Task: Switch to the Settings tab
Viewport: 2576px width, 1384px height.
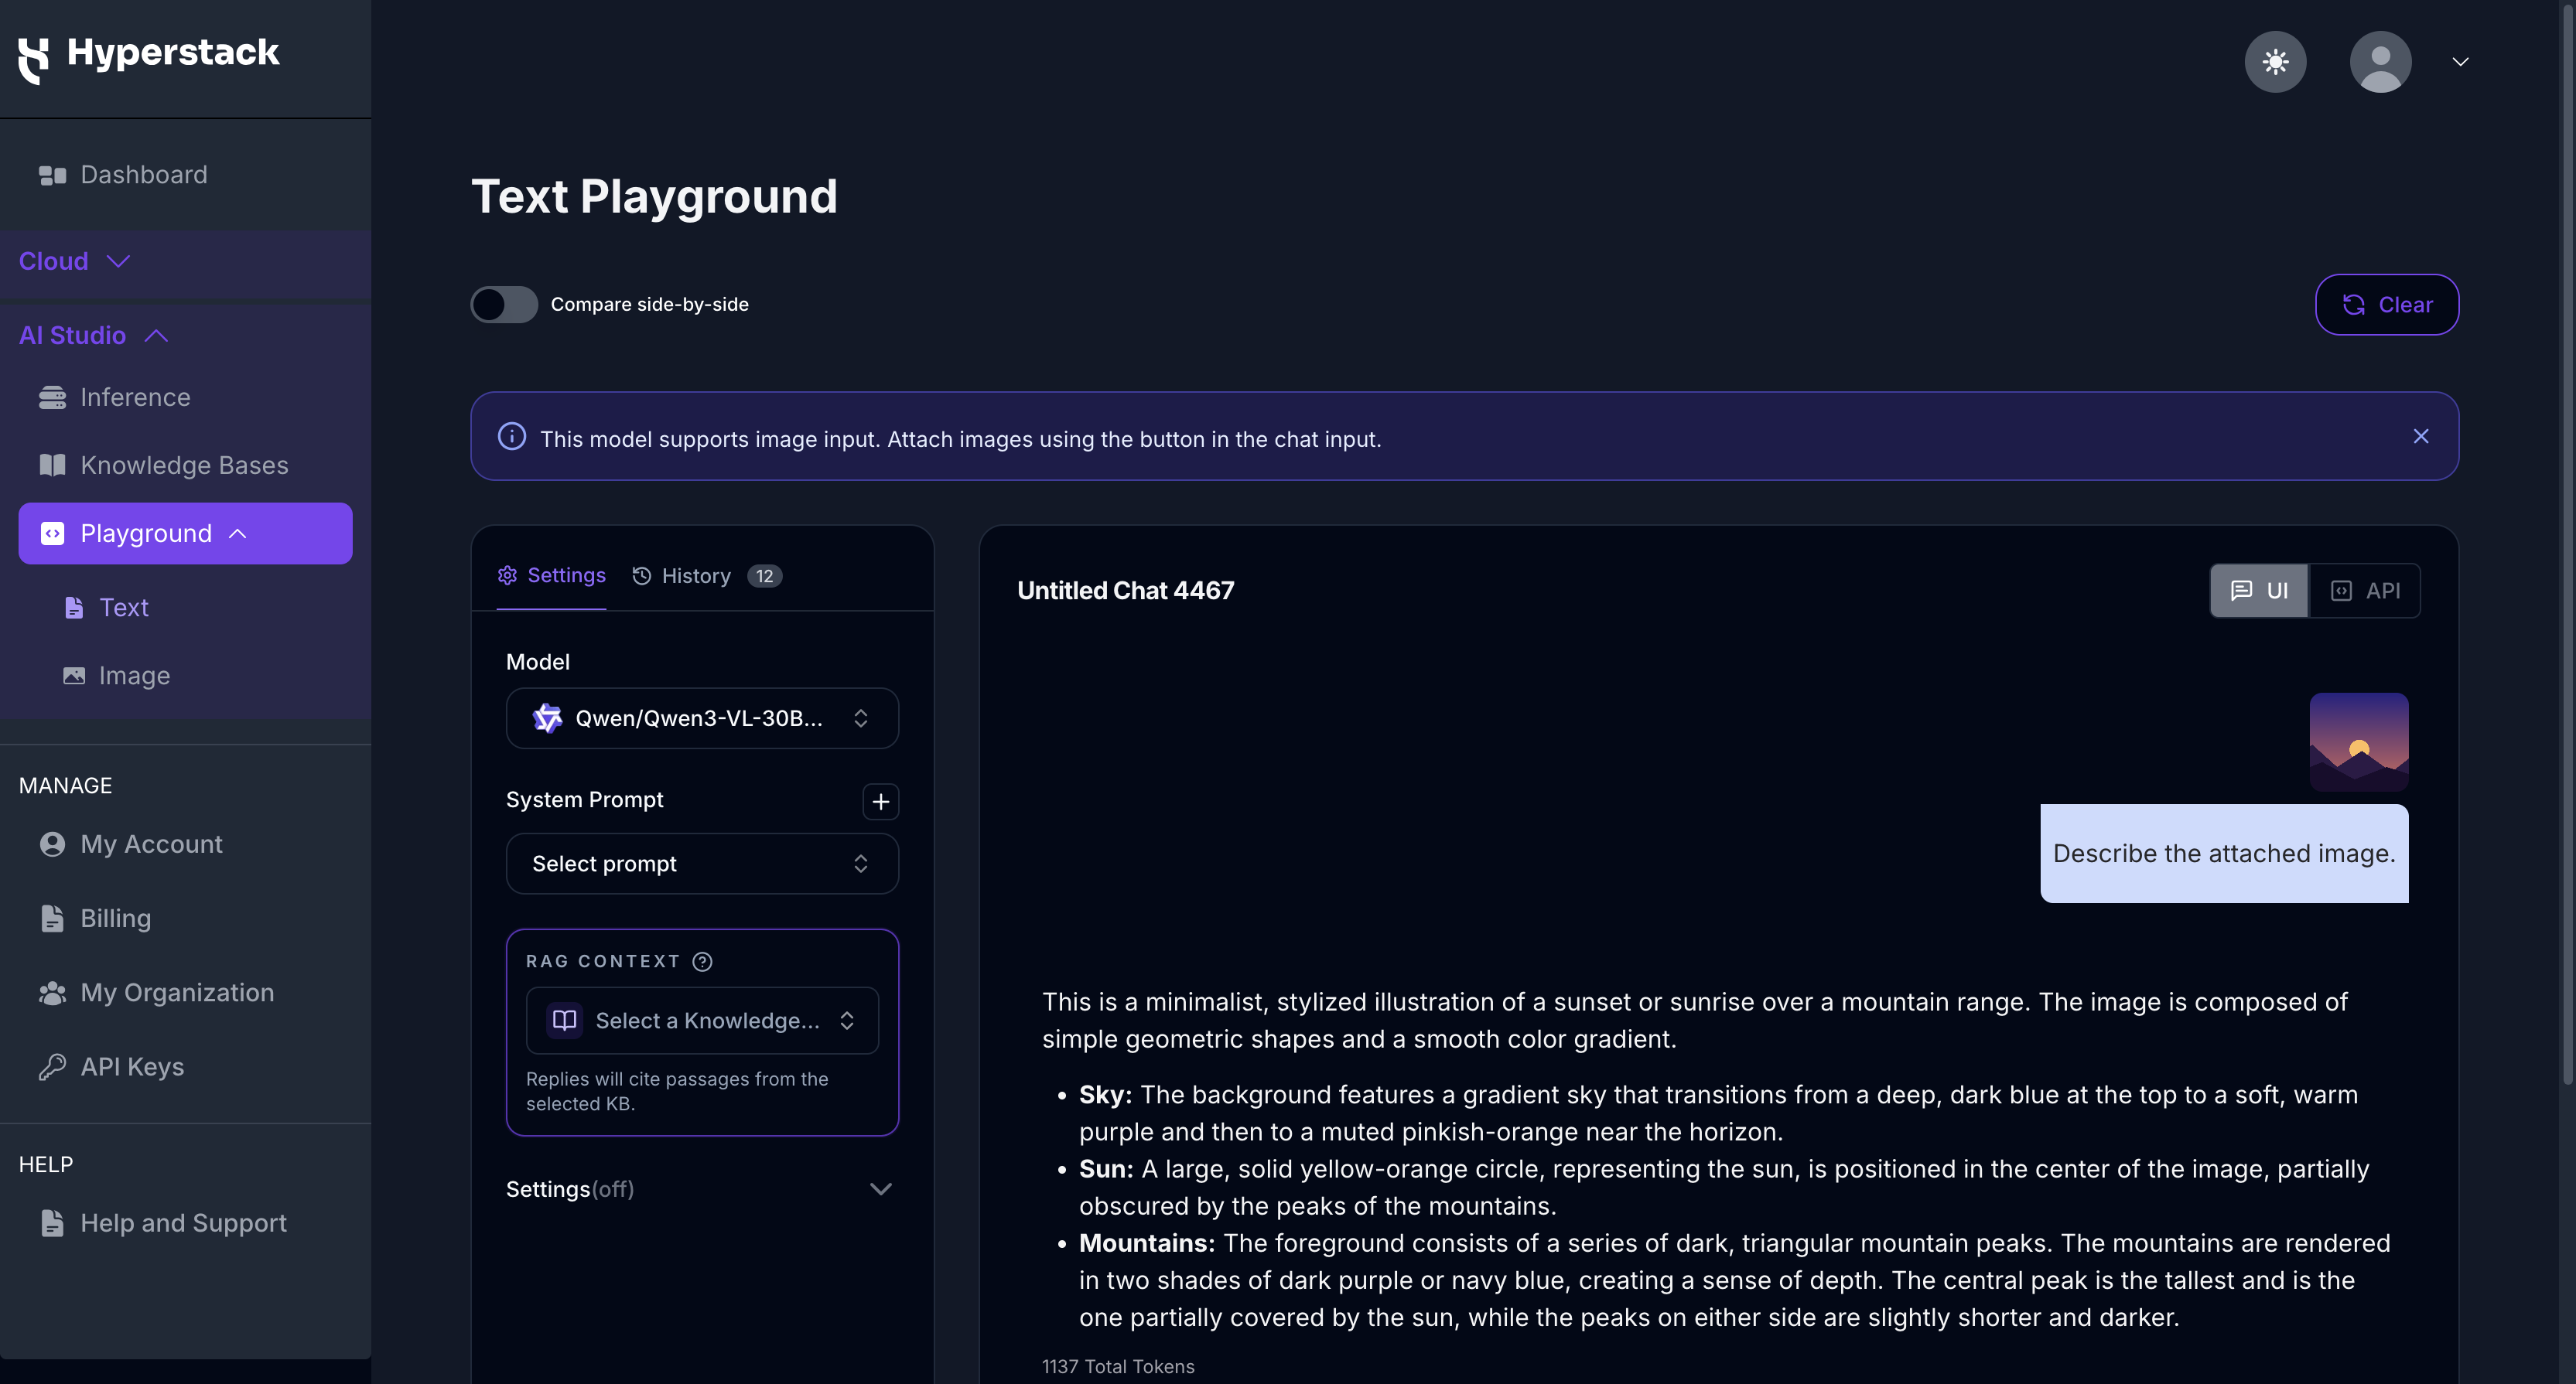Action: [552, 575]
